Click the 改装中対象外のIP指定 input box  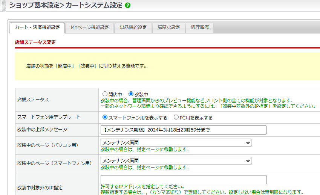coord(183,180)
